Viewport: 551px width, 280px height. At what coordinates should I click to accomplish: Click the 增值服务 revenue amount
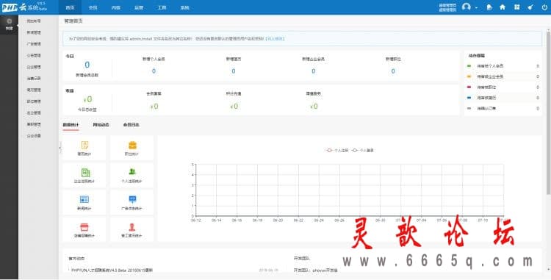tap(314, 106)
